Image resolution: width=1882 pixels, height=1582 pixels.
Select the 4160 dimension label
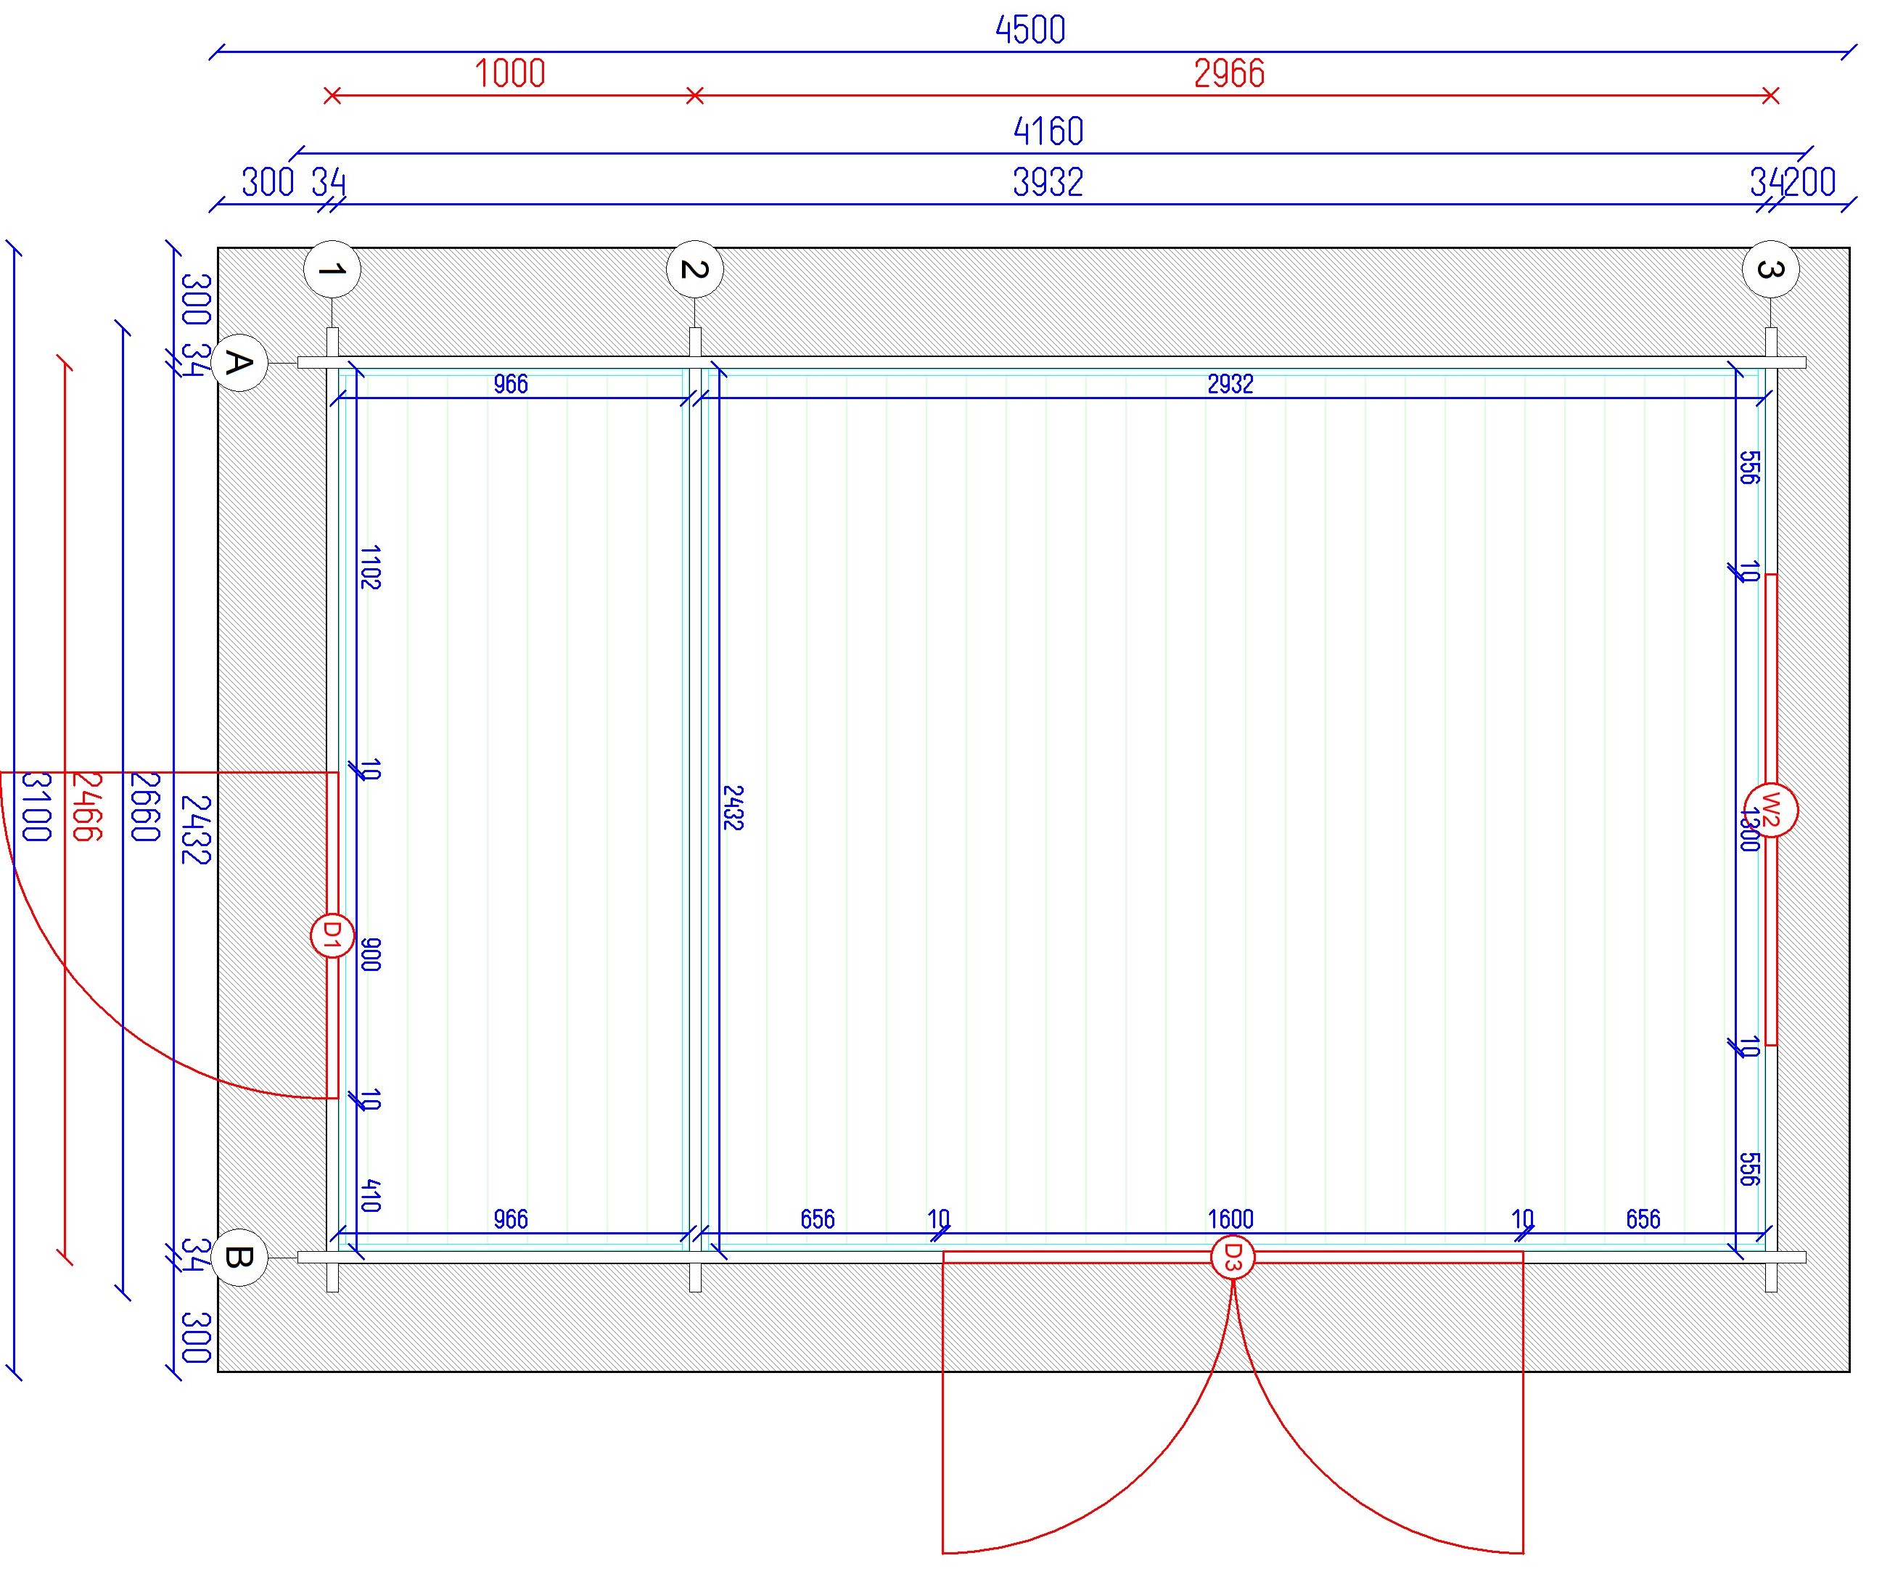[x=1048, y=132]
